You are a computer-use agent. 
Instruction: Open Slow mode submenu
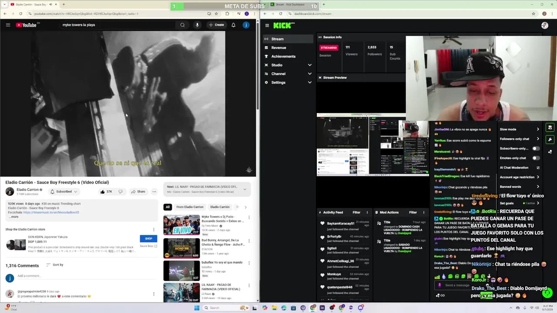pos(519,130)
